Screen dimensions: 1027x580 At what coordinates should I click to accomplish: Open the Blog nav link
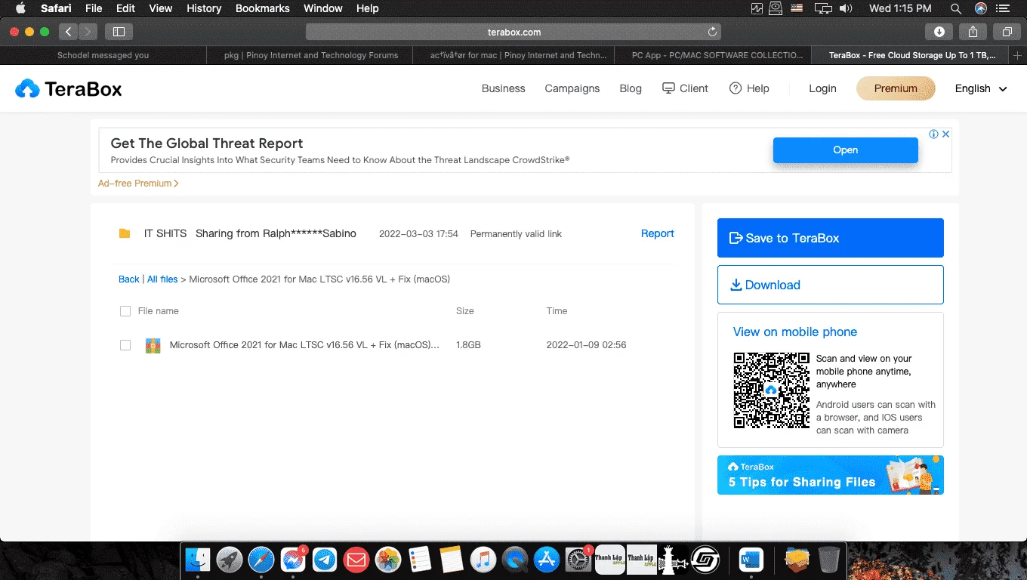(631, 88)
